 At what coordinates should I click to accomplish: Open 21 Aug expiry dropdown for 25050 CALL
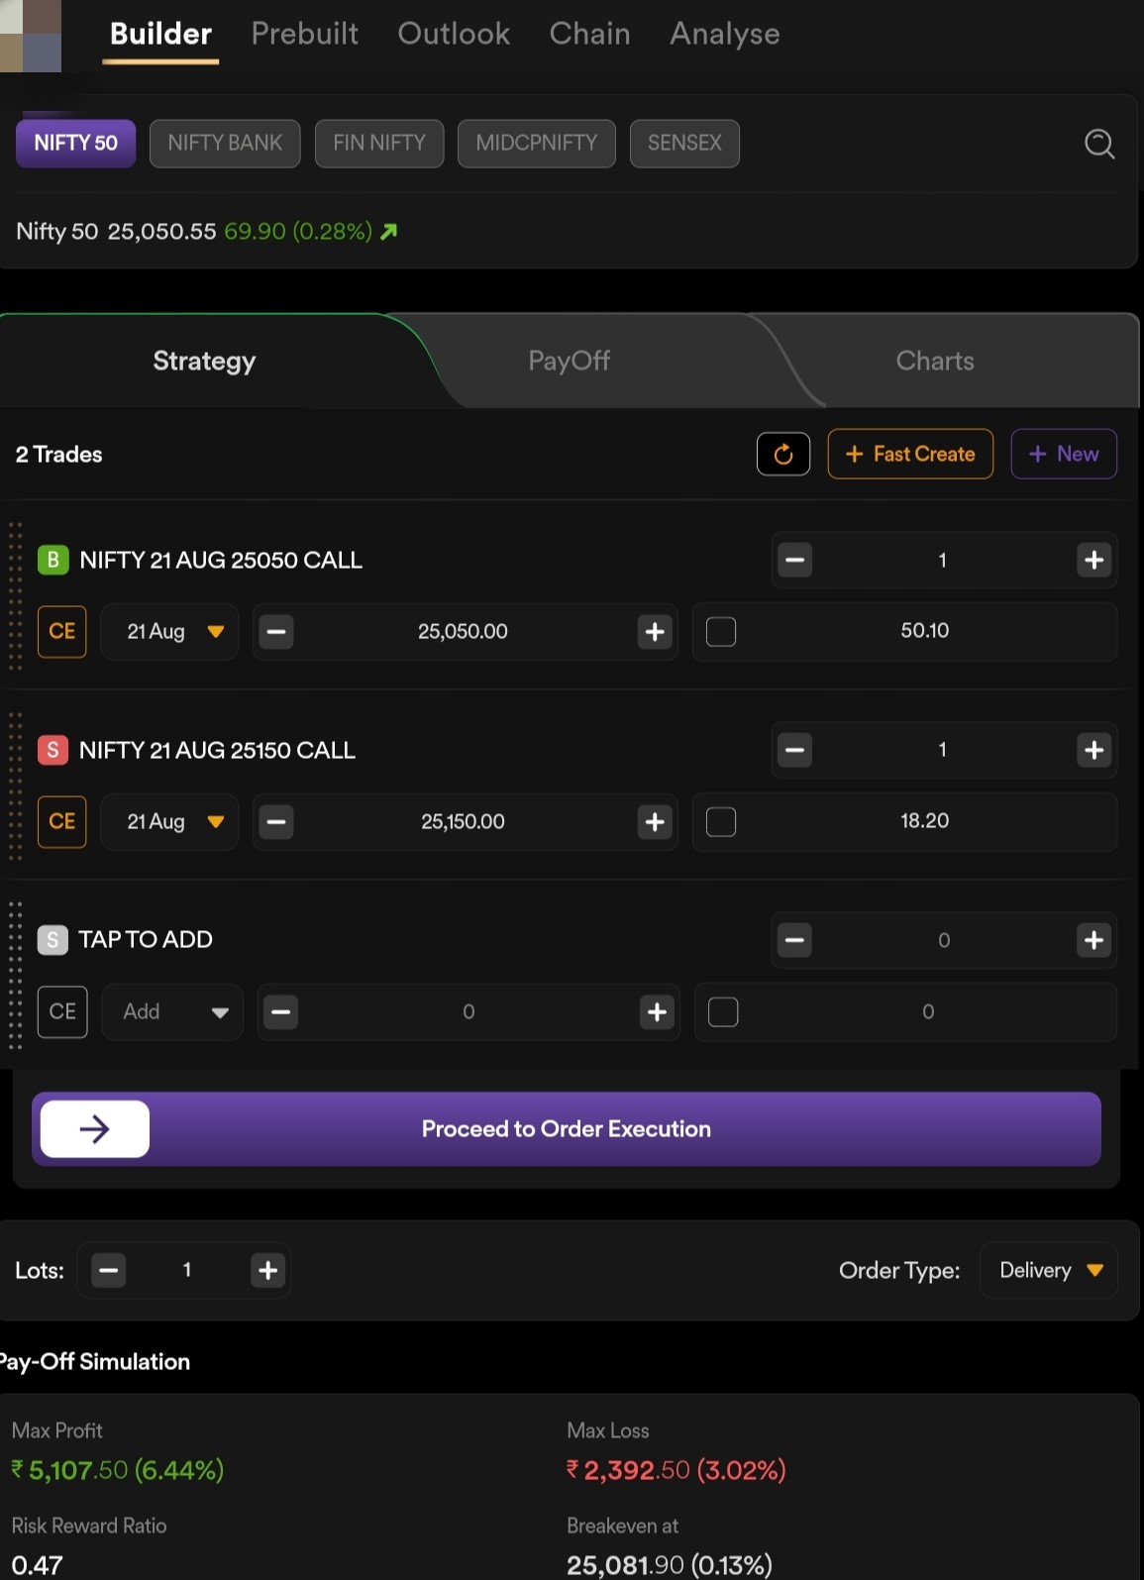click(170, 631)
